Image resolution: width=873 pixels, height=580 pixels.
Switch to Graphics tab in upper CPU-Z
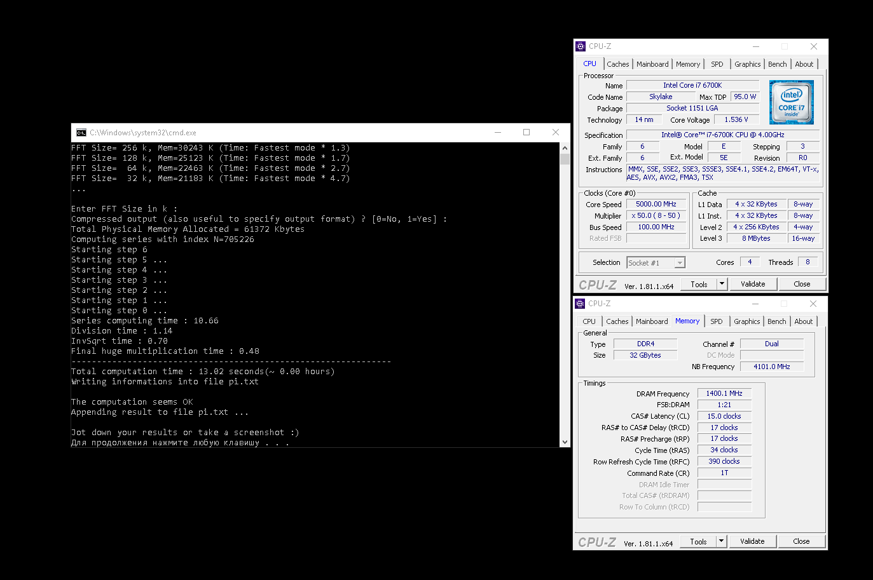click(x=747, y=64)
